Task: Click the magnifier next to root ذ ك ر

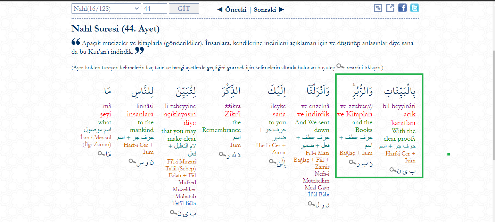Action: pos(223,154)
